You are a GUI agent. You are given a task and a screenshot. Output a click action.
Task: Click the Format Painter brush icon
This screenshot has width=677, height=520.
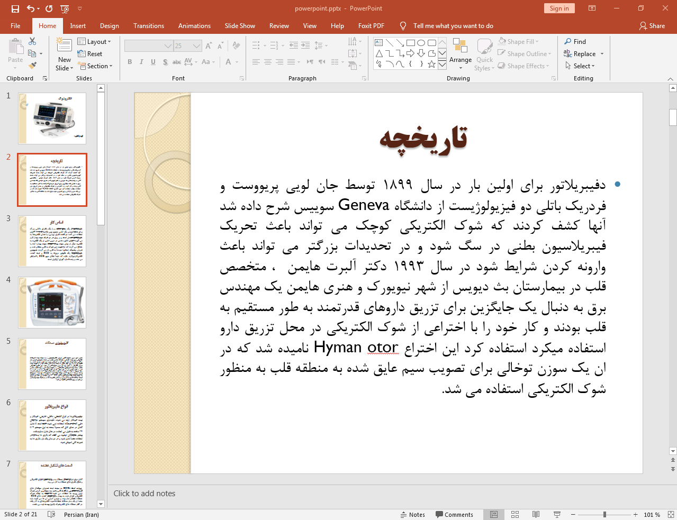point(32,66)
